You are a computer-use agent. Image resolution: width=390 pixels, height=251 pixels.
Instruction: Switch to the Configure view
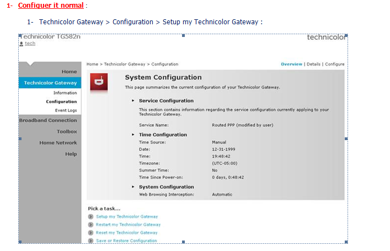click(x=334, y=64)
